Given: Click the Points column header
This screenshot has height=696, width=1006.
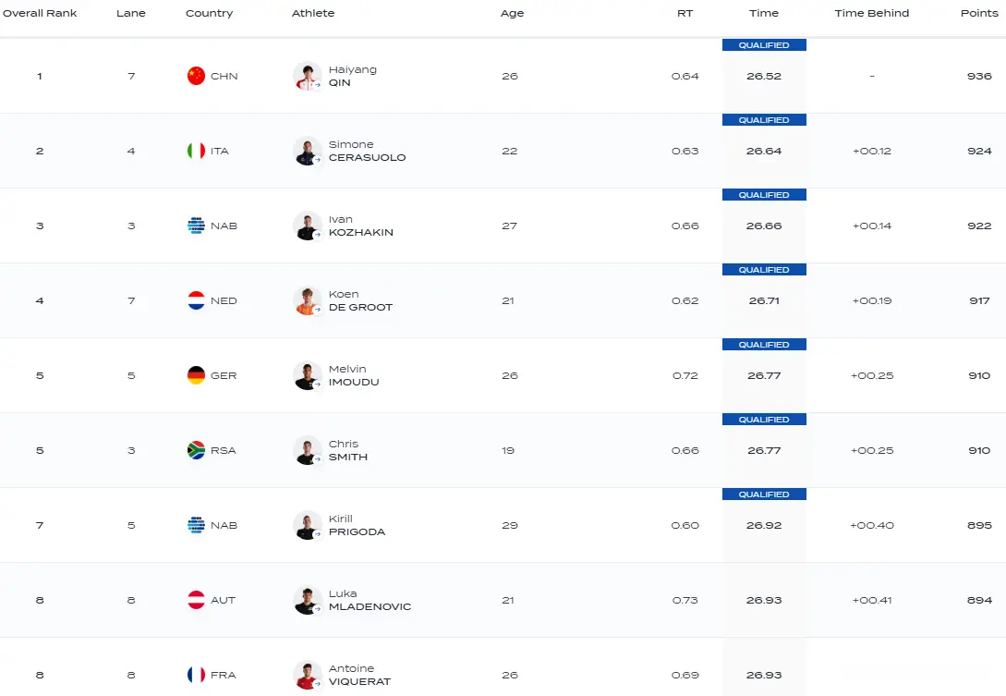Looking at the screenshot, I should pyautogui.click(x=979, y=13).
